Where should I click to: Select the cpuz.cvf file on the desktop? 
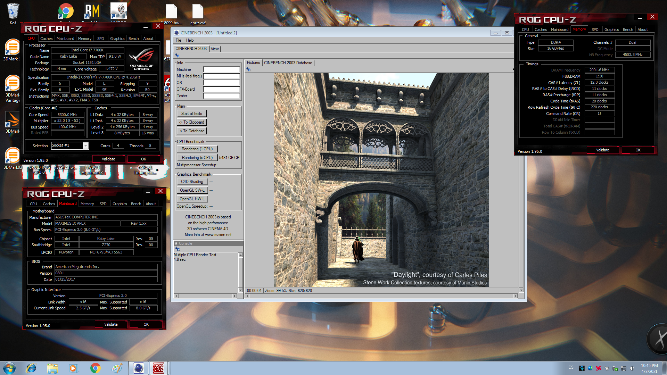tap(198, 14)
